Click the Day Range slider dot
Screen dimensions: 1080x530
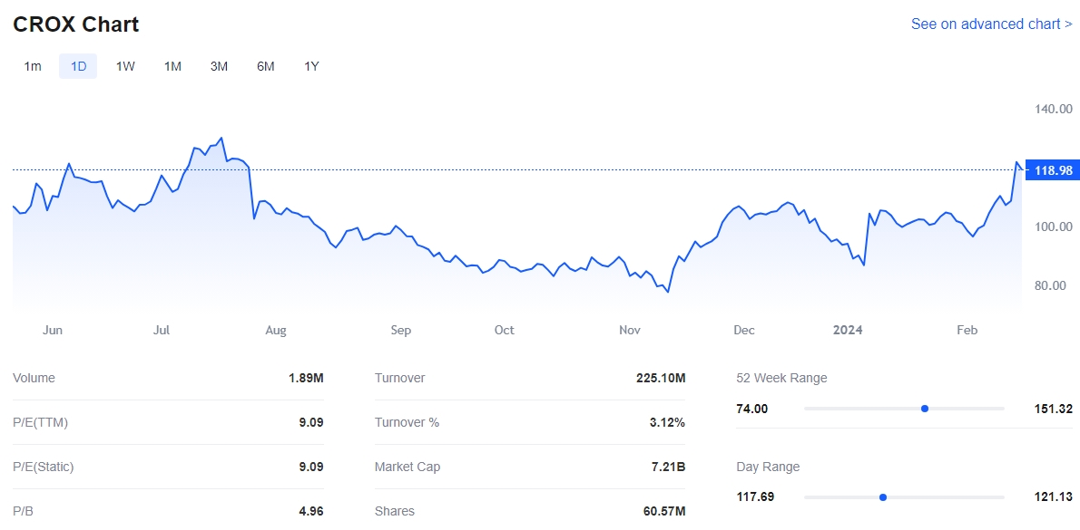click(x=882, y=497)
